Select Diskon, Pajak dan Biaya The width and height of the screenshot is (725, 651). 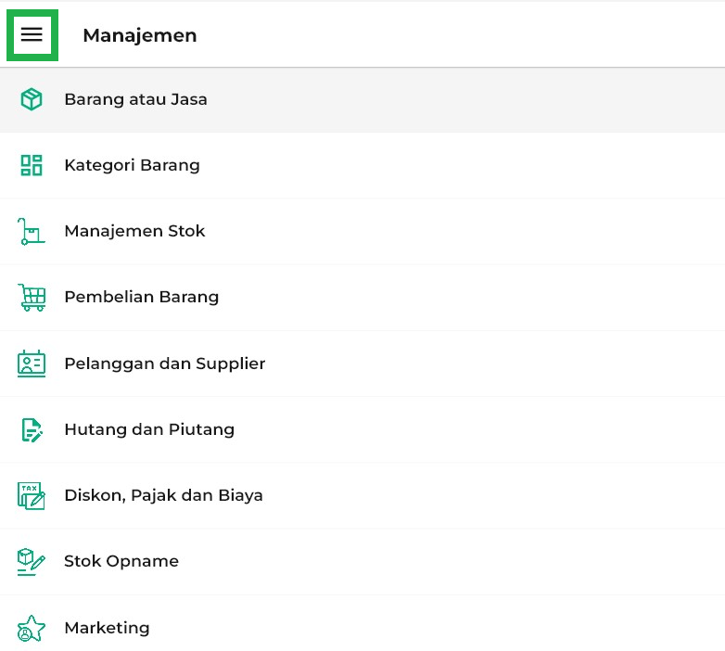[163, 496]
